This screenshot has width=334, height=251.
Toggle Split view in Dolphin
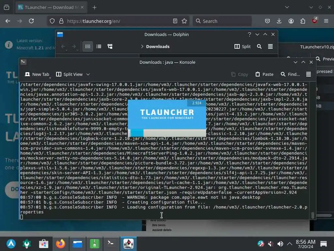click(x=242, y=46)
